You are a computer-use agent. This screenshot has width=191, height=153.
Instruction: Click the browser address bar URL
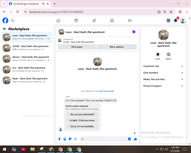(56, 12)
